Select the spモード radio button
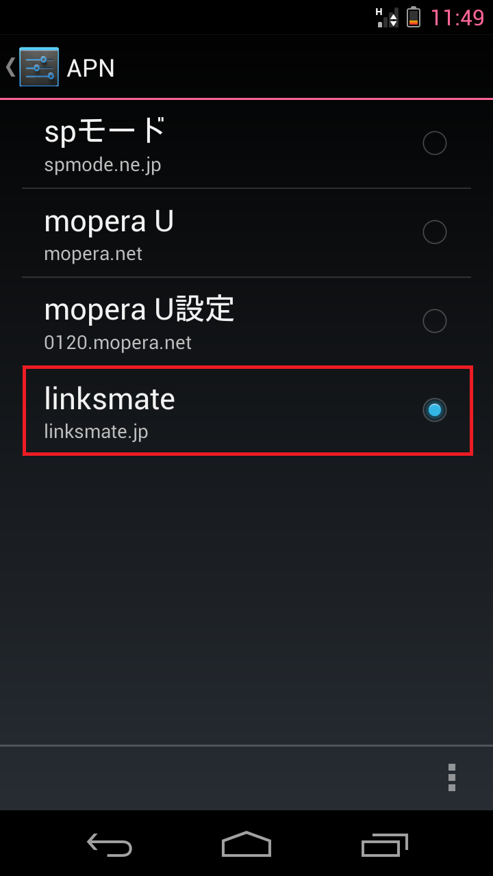Screen dimensions: 493x876 pos(435,143)
